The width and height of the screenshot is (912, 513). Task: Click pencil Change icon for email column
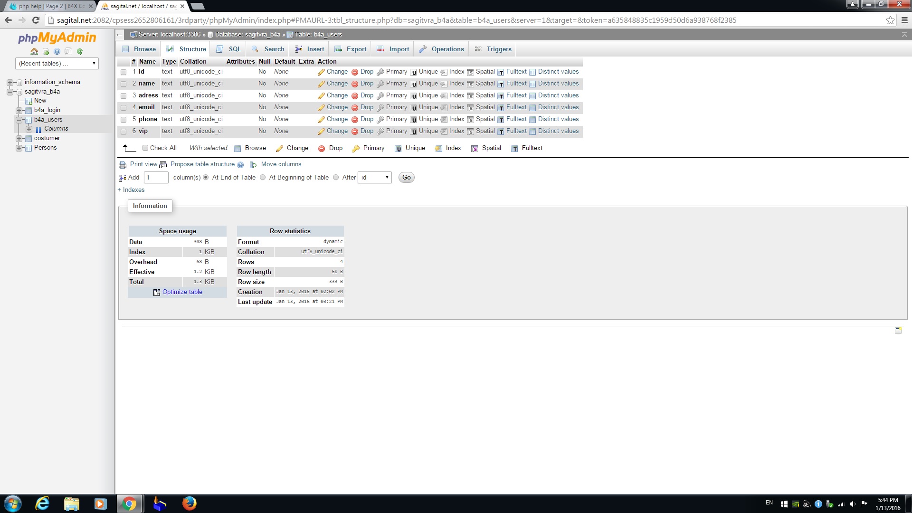(x=321, y=108)
